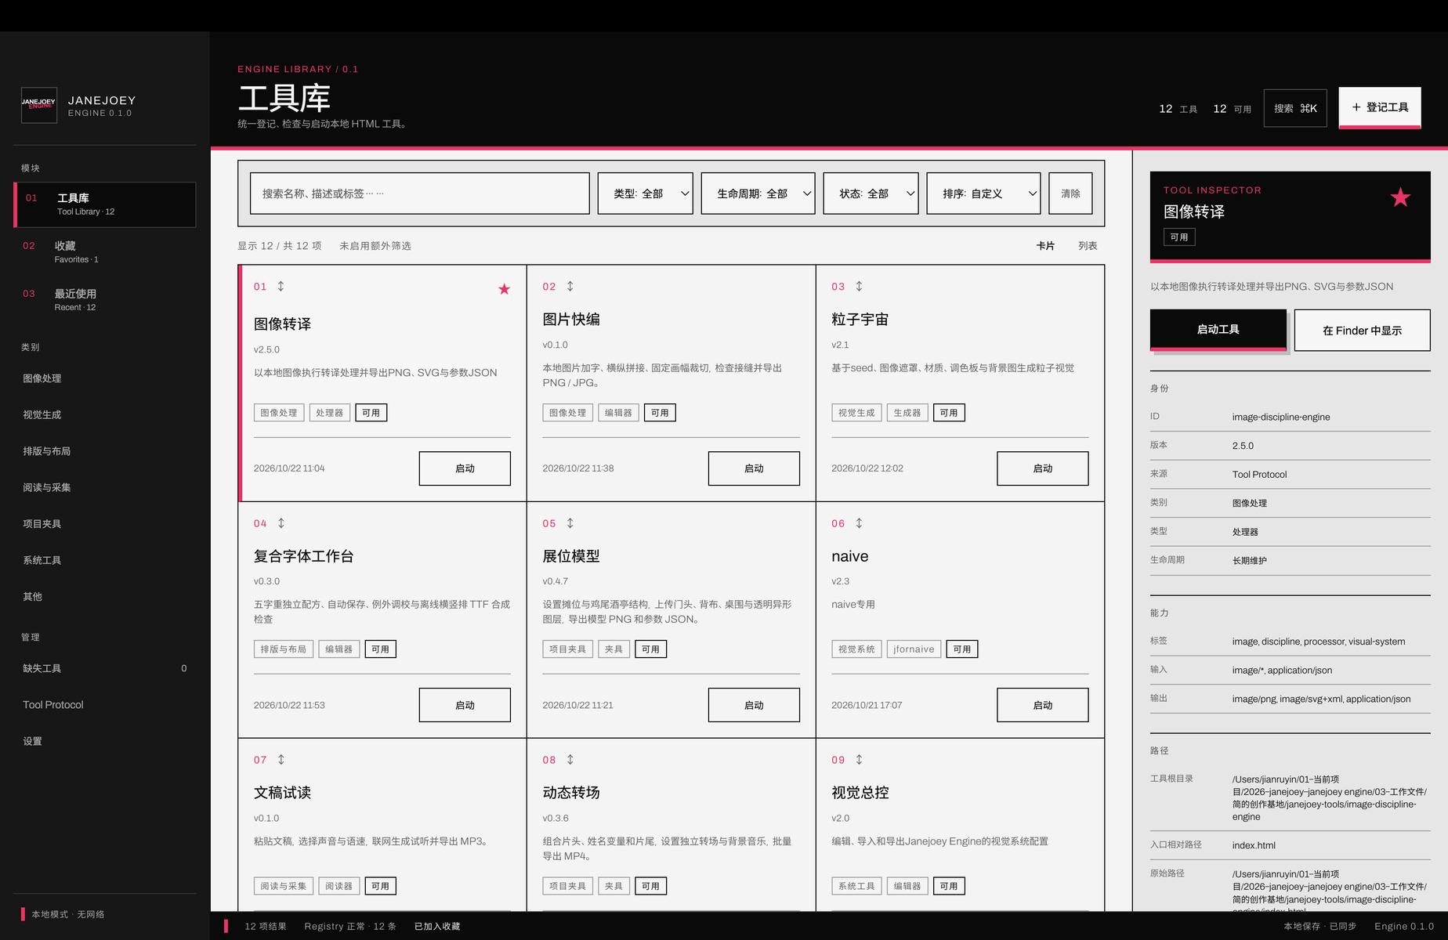
Task: Click 启动工具 in Tool Inspector
Action: 1218,329
